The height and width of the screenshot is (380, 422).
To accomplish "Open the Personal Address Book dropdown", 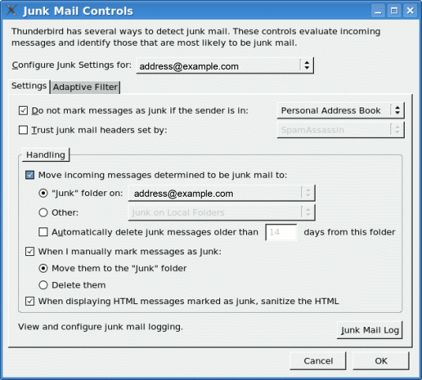I will 341,111.
